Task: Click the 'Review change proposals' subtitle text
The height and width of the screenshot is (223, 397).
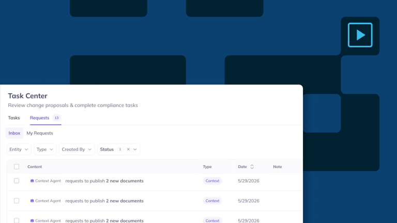Action: click(73, 106)
